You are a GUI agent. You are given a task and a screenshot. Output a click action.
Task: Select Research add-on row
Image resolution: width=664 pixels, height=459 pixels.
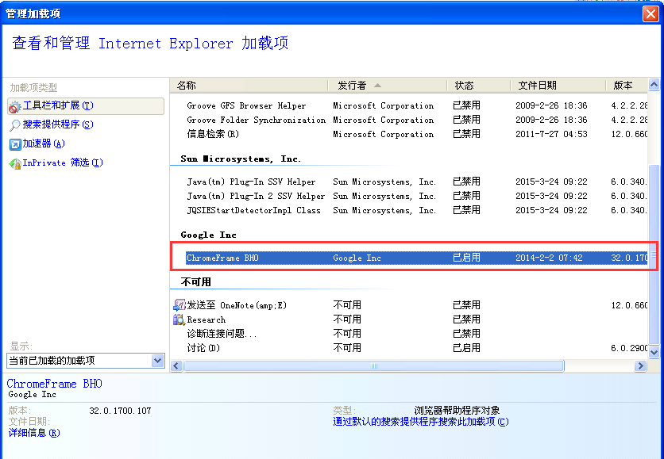point(409,319)
